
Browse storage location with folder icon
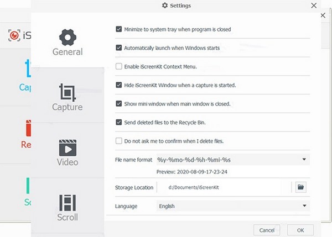[300, 187]
